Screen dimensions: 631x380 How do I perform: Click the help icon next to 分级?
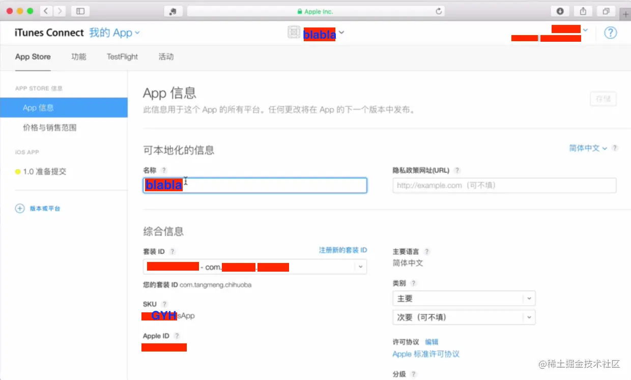pos(413,374)
